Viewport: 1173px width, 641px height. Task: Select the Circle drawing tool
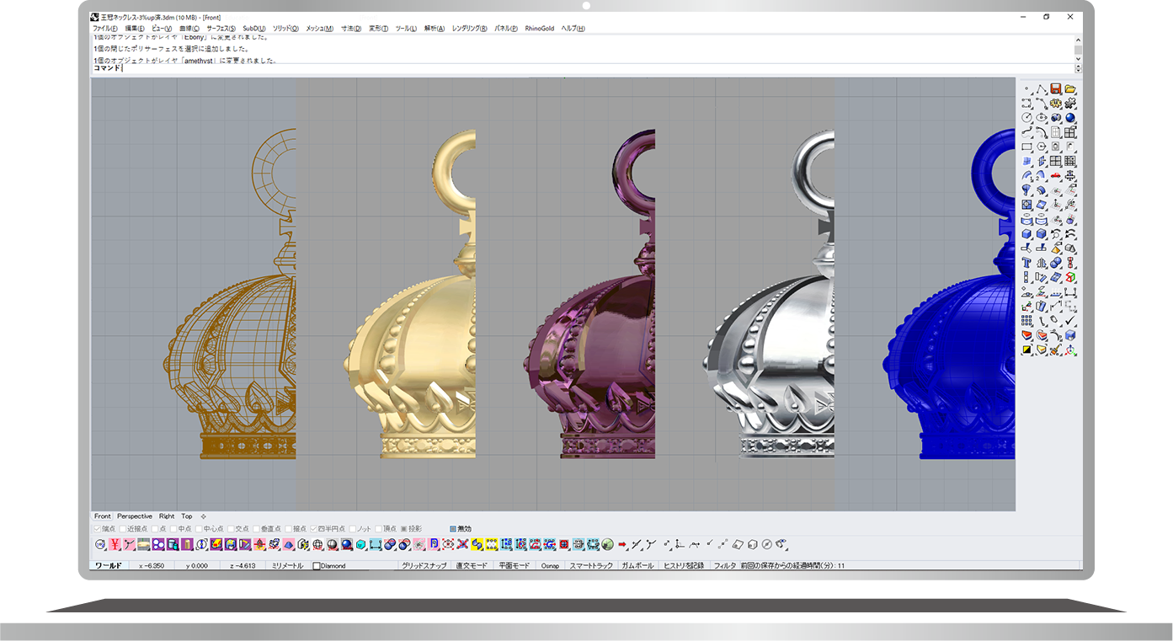tap(1027, 118)
